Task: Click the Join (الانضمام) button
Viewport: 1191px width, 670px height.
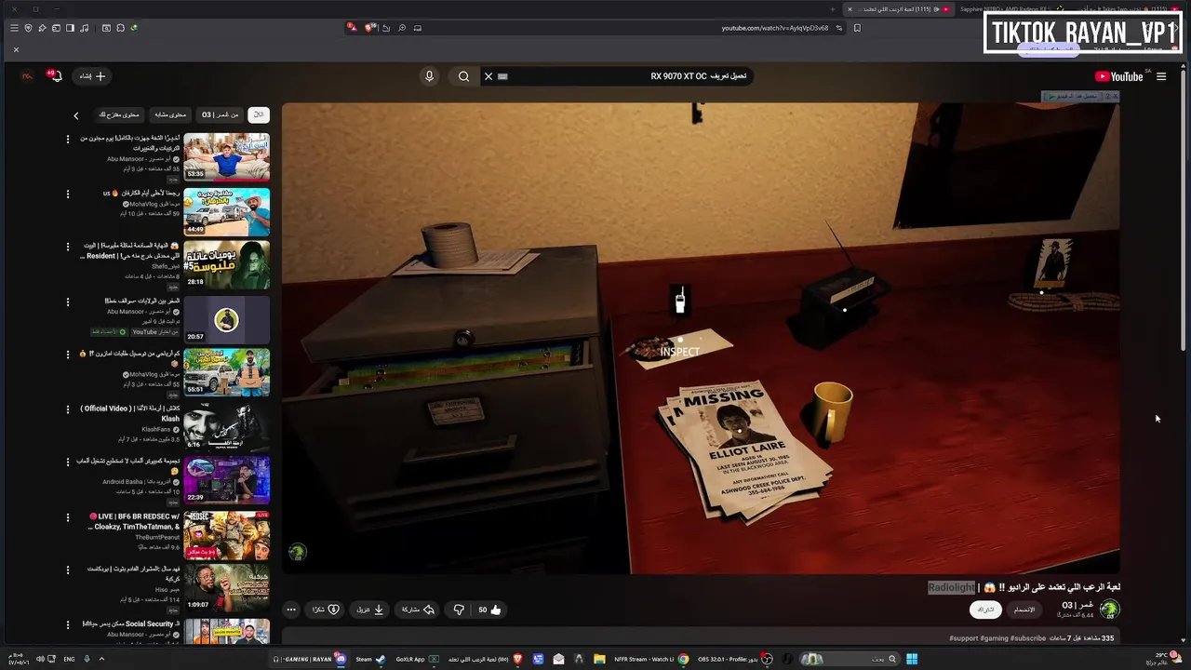Action: (1024, 610)
